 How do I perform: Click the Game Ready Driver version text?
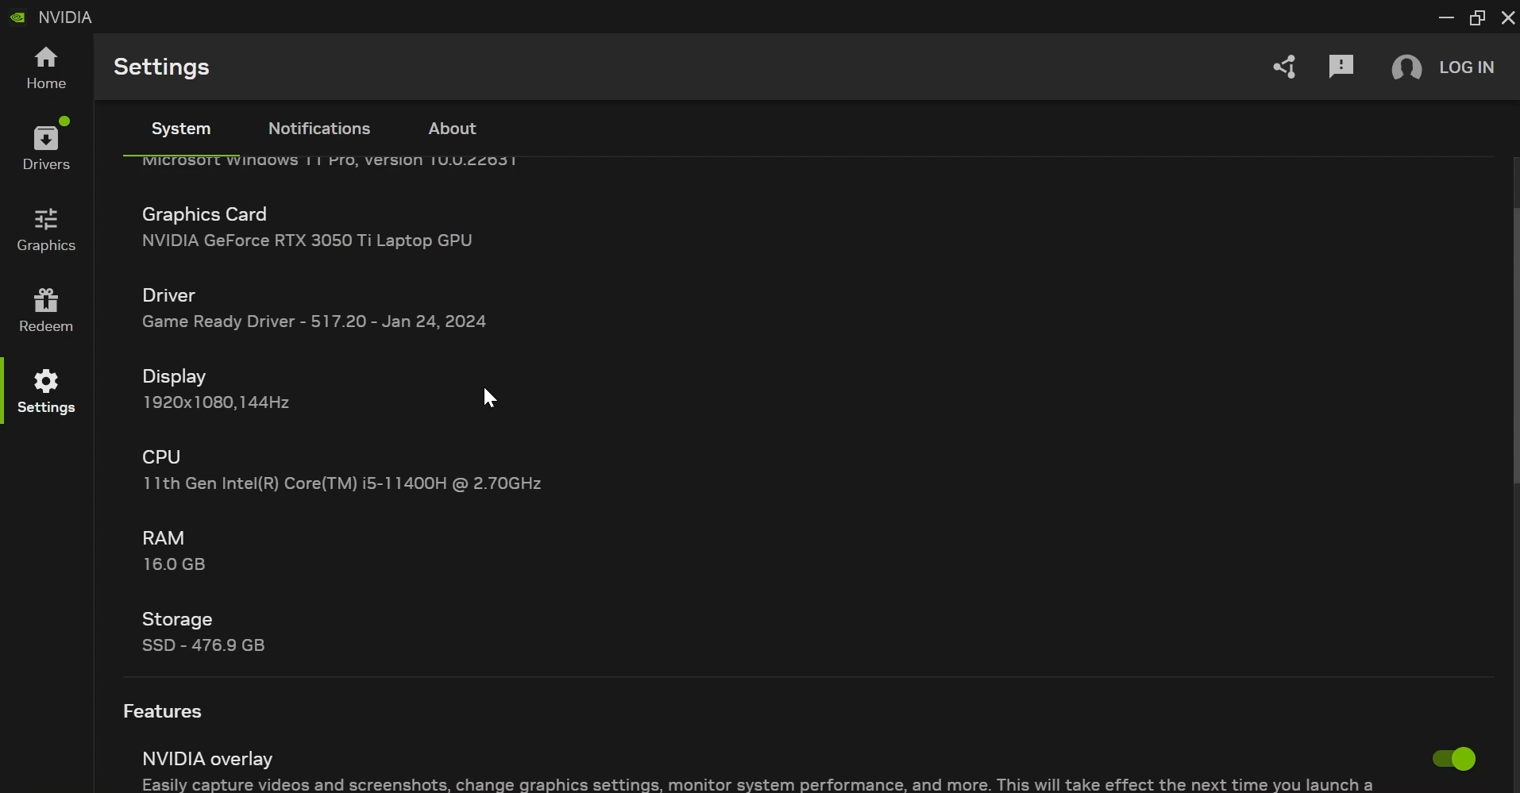314,321
